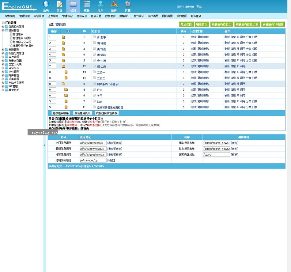Click the 终极栏目属性转换 button
Viewport: 291px width, 272px height.
[107, 113]
